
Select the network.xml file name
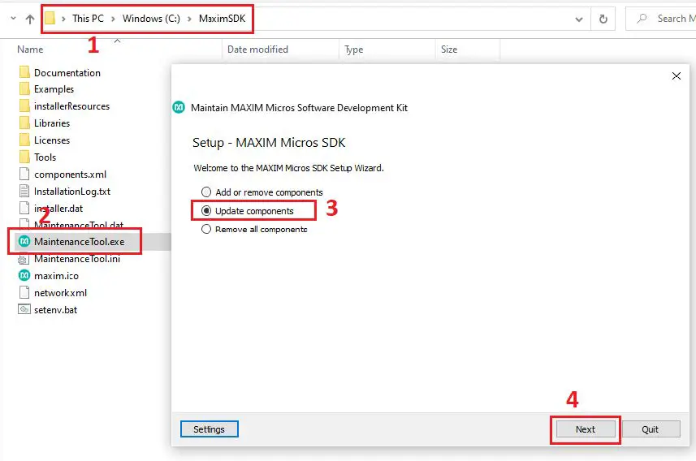click(60, 293)
